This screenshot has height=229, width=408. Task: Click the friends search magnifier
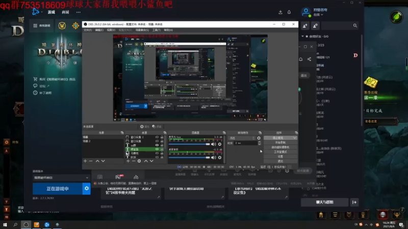point(355,25)
